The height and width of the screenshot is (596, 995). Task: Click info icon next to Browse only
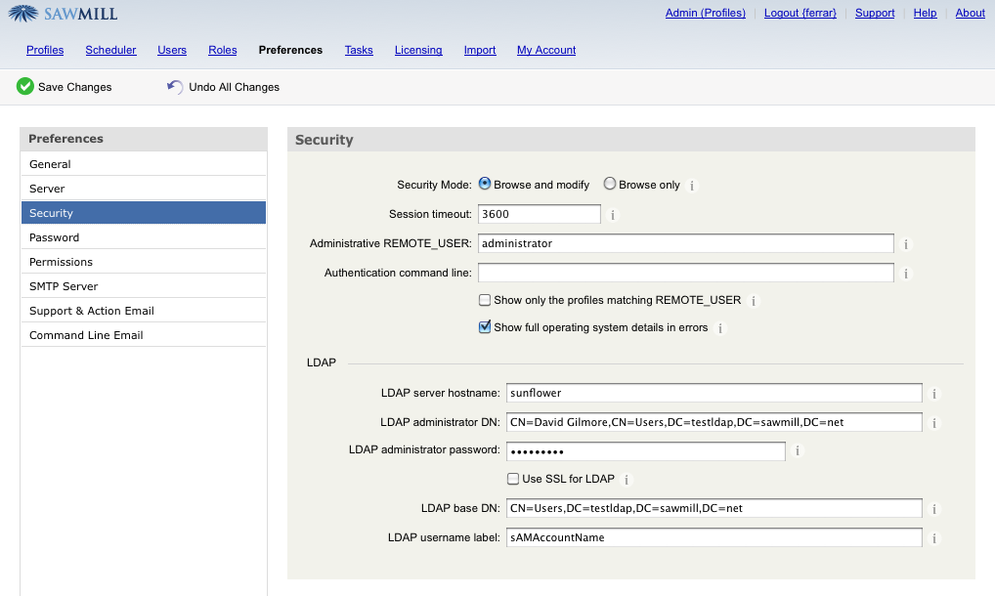coord(692,186)
